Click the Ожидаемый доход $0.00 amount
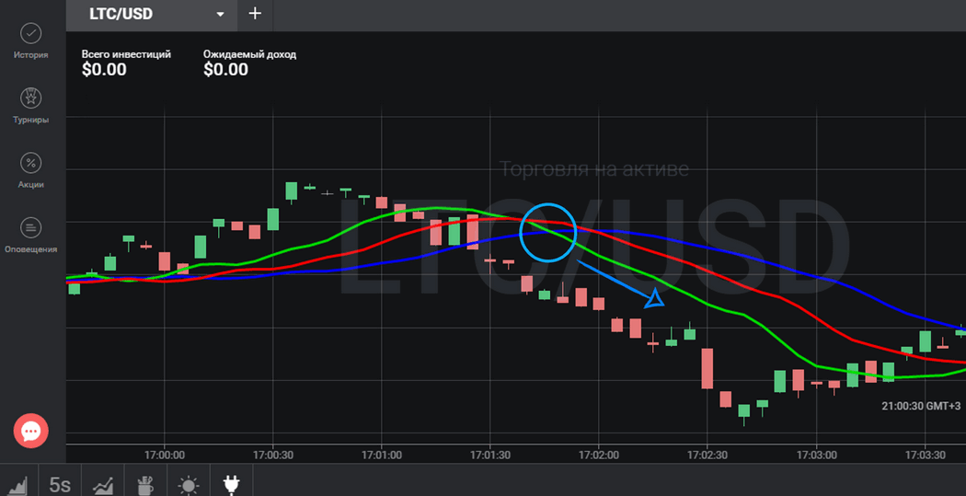 [225, 70]
